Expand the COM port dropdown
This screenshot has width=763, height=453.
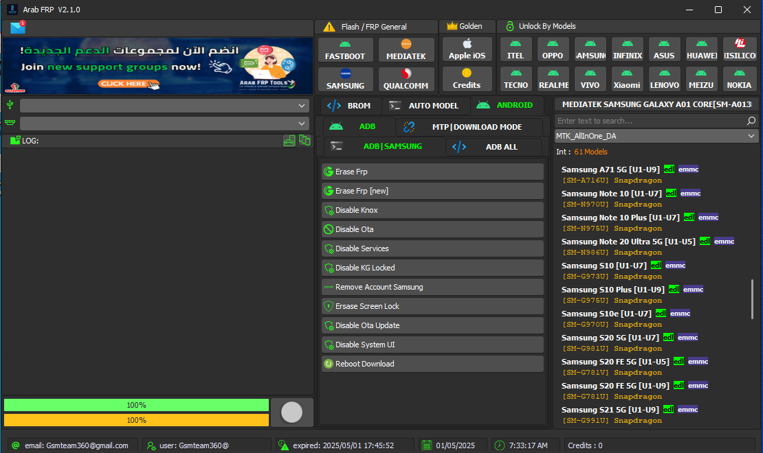pyautogui.click(x=164, y=124)
